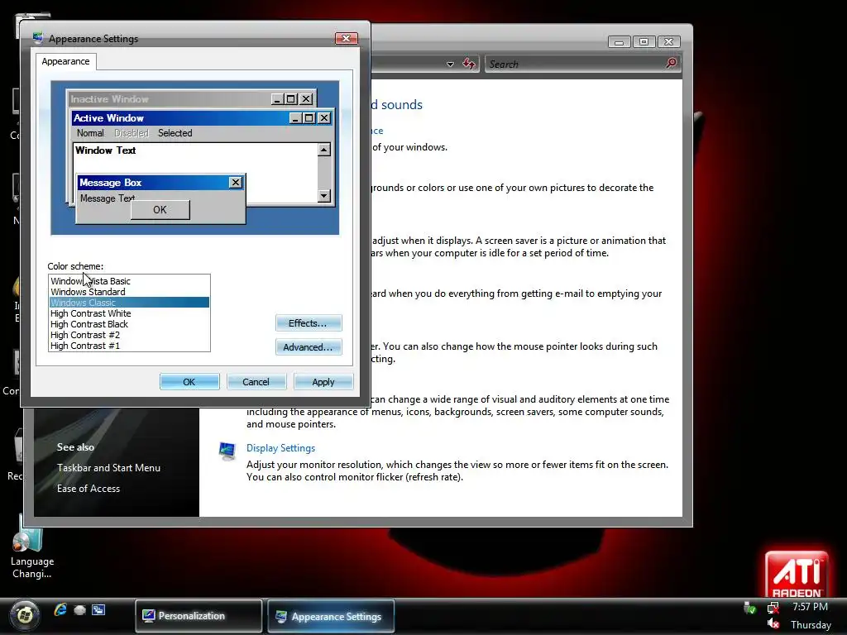
Task: Choose Windows Standard color scheme
Action: click(x=129, y=292)
